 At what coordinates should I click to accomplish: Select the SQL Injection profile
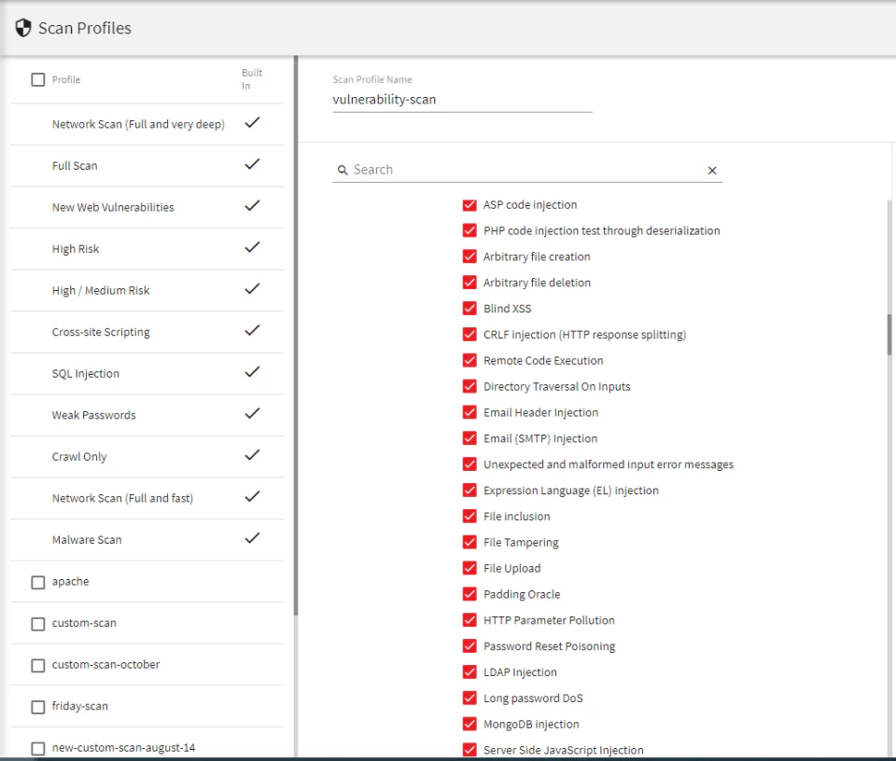point(86,373)
